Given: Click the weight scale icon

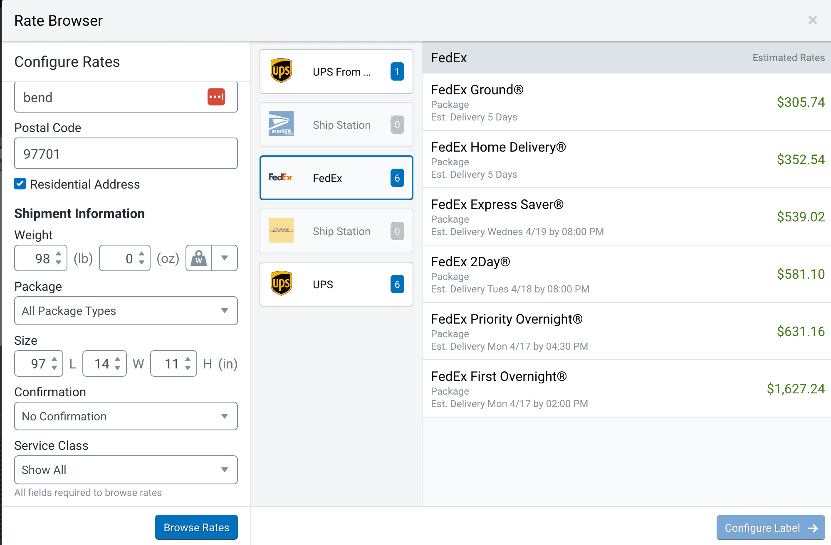Looking at the screenshot, I should click(x=199, y=258).
